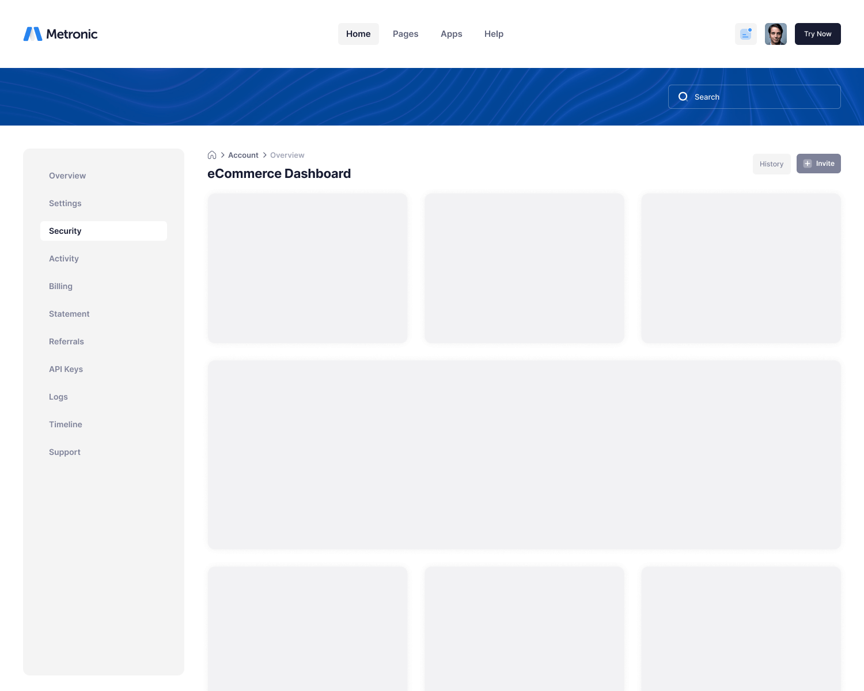This screenshot has height=691, width=864.
Task: Click the magnifier icon in search
Action: pos(683,97)
